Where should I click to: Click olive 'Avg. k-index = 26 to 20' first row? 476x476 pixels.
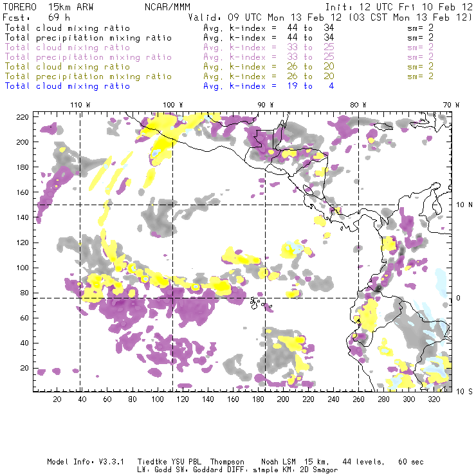(269, 66)
